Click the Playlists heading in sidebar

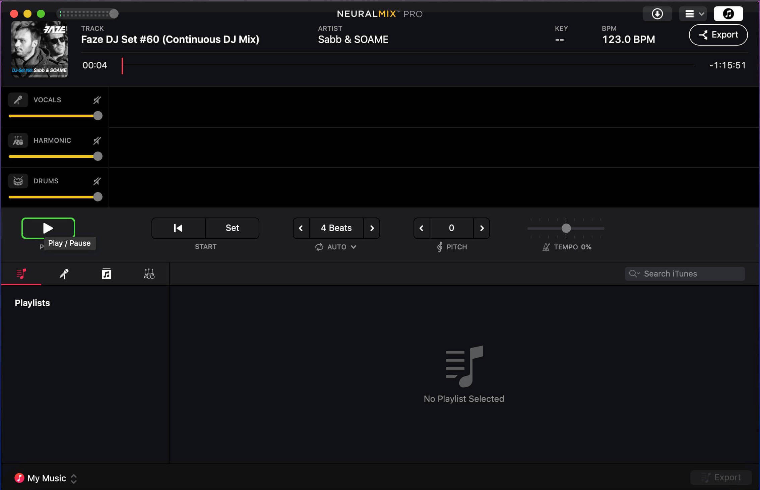click(32, 303)
